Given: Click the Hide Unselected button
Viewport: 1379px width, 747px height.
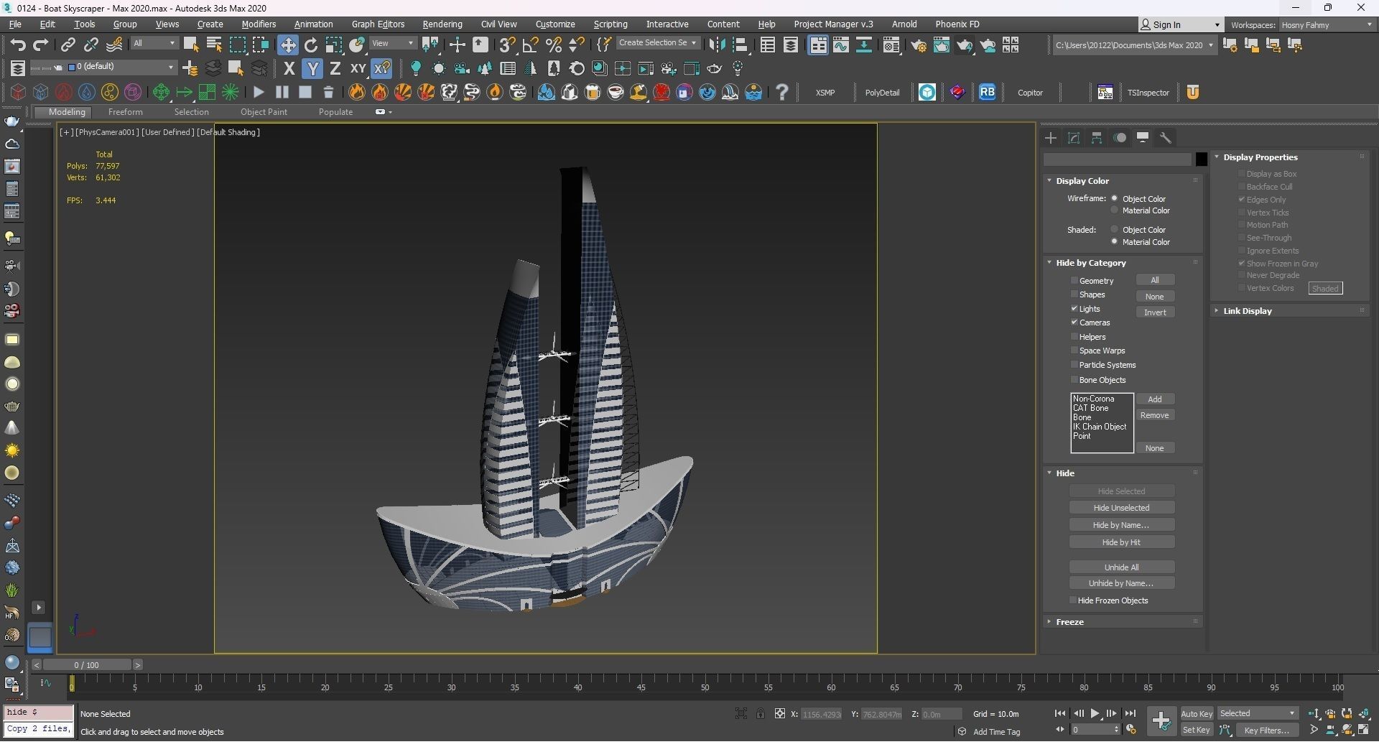Looking at the screenshot, I should [1121, 508].
